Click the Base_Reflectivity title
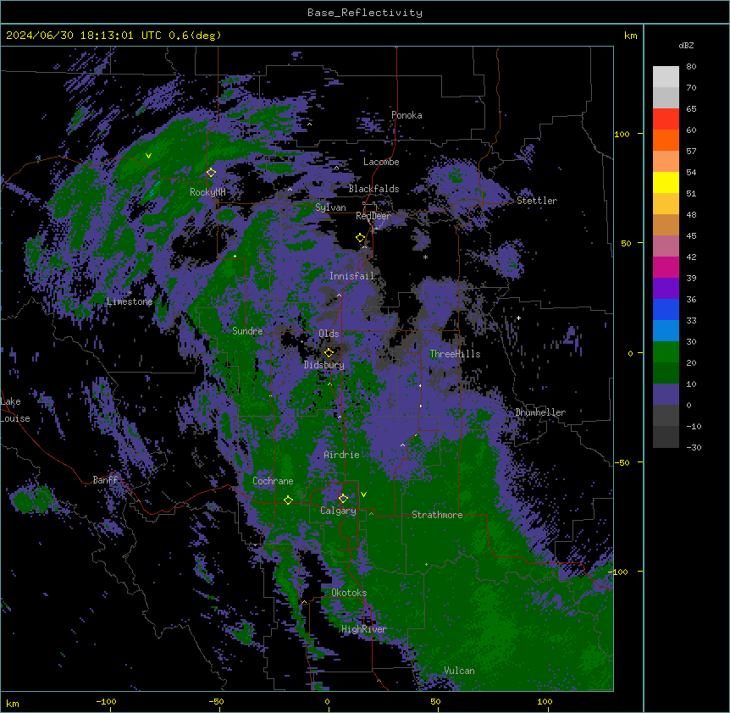730x713 pixels. (365, 13)
